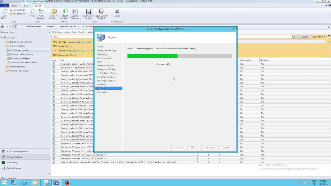Open the blue application menu button
This screenshot has width=331, height=186.
[x=4, y=6]
